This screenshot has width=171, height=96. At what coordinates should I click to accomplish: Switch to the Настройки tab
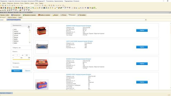tap(82, 15)
